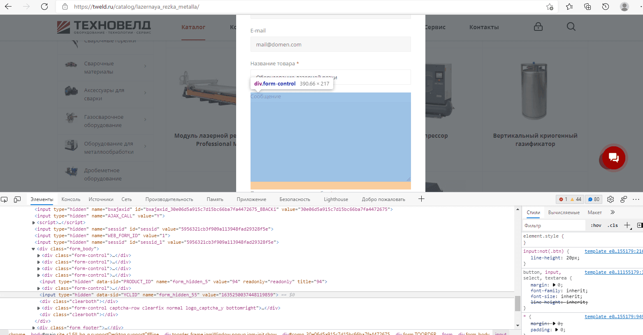
Task: Open the browser profile avatar
Action: pyautogui.click(x=624, y=7)
